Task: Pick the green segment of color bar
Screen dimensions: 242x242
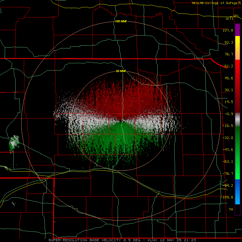Action: click(237, 153)
